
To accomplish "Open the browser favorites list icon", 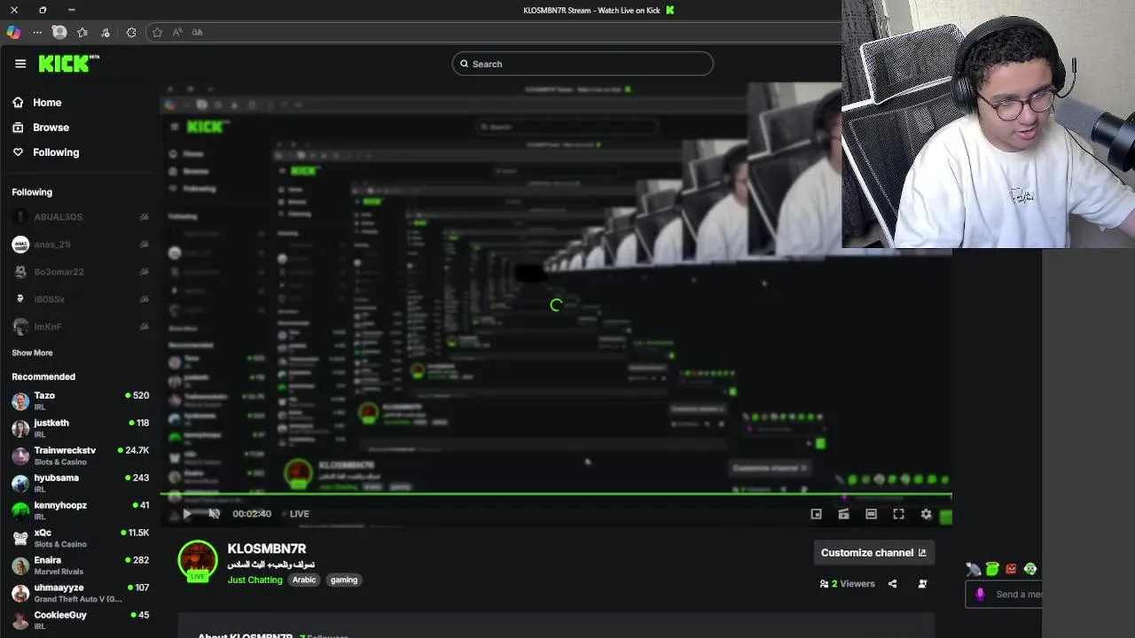I will [82, 32].
